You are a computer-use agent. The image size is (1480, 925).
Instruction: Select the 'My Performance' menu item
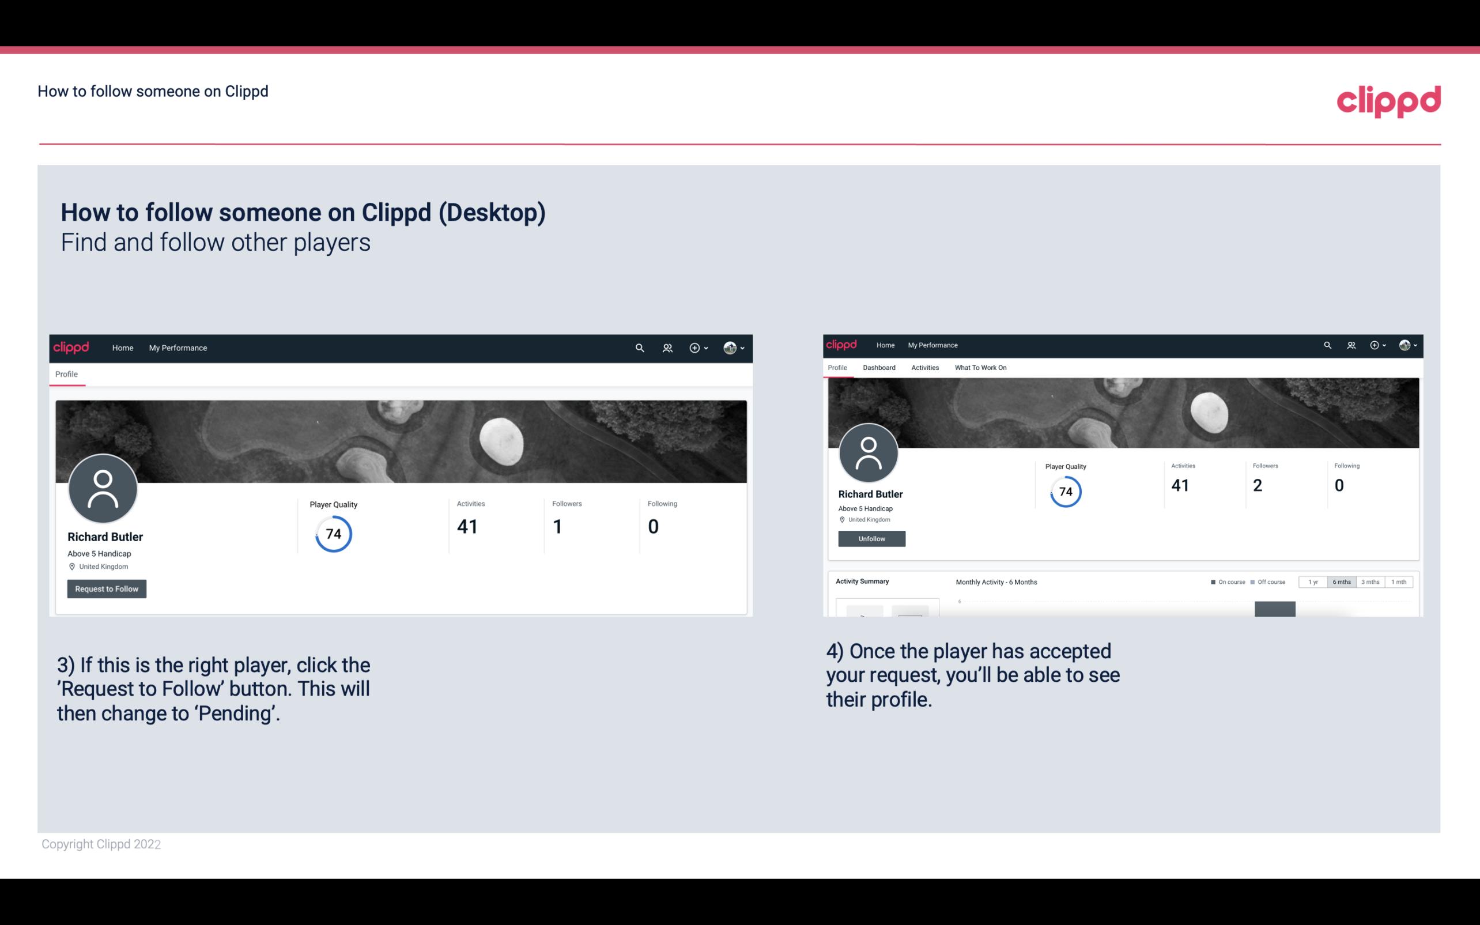[178, 348]
